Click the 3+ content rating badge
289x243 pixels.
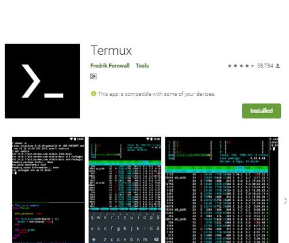[x=93, y=76]
